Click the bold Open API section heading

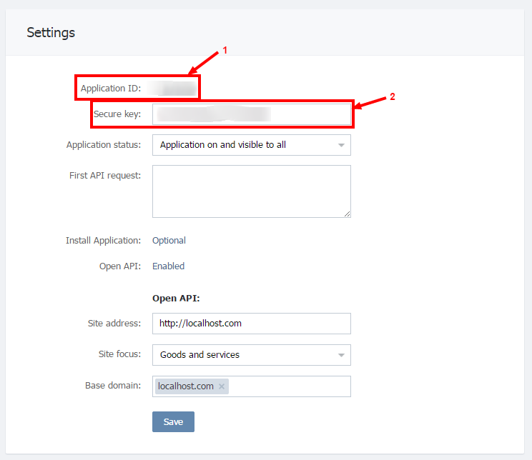click(176, 299)
